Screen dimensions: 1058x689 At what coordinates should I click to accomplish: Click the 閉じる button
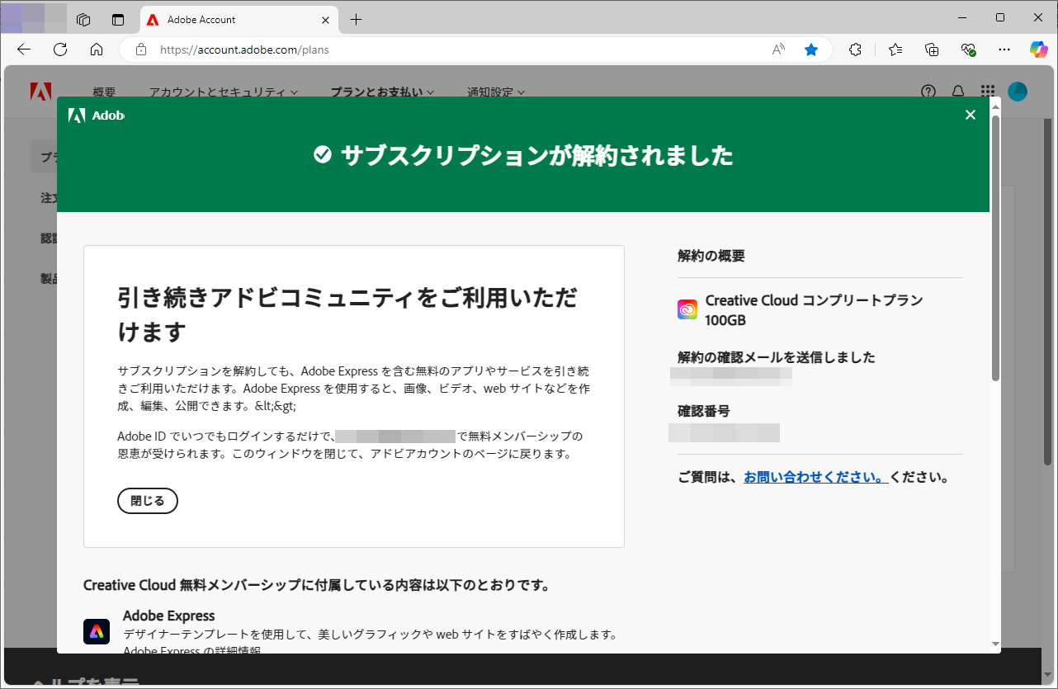click(x=148, y=500)
